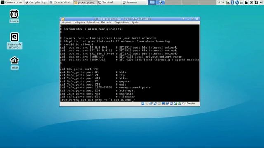Click the 'Safe_ports port 591 # filemaker' line
The image size is (264, 148).
(x=98, y=97)
